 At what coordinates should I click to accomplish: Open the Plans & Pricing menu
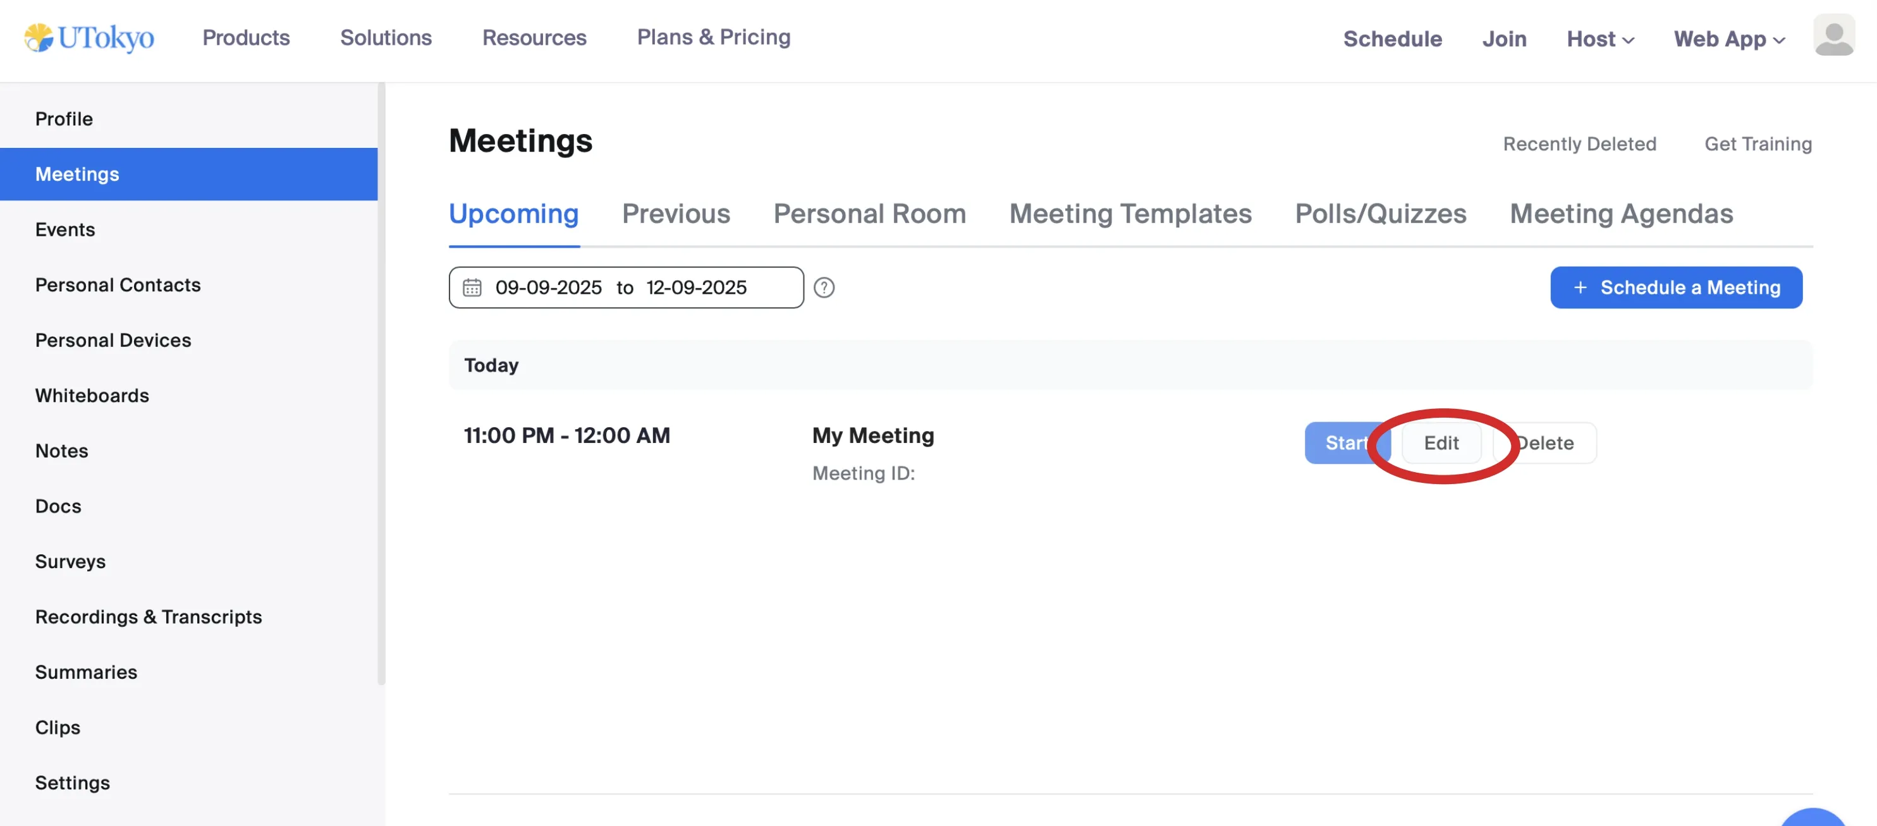[712, 37]
